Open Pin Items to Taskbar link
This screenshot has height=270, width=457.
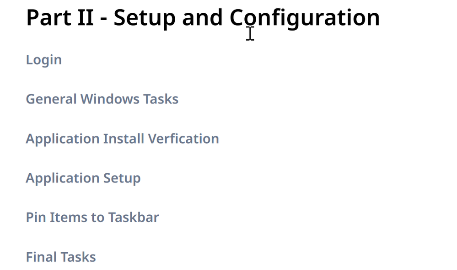[92, 218]
